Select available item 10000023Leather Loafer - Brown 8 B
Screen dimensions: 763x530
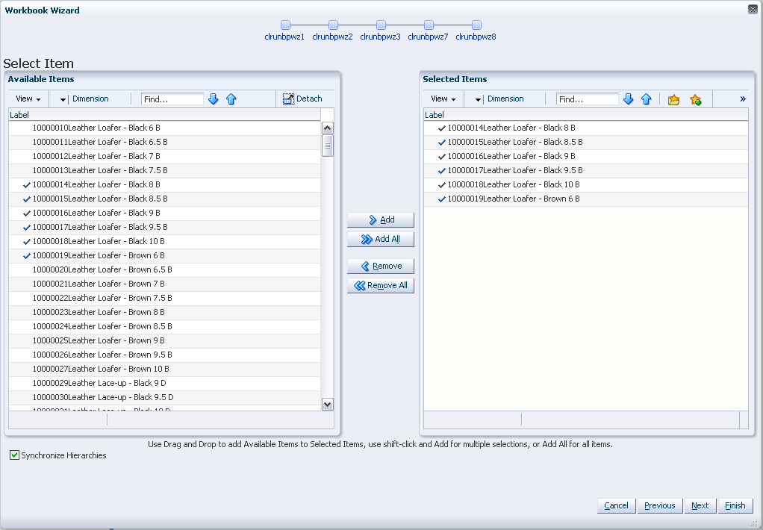(x=164, y=312)
